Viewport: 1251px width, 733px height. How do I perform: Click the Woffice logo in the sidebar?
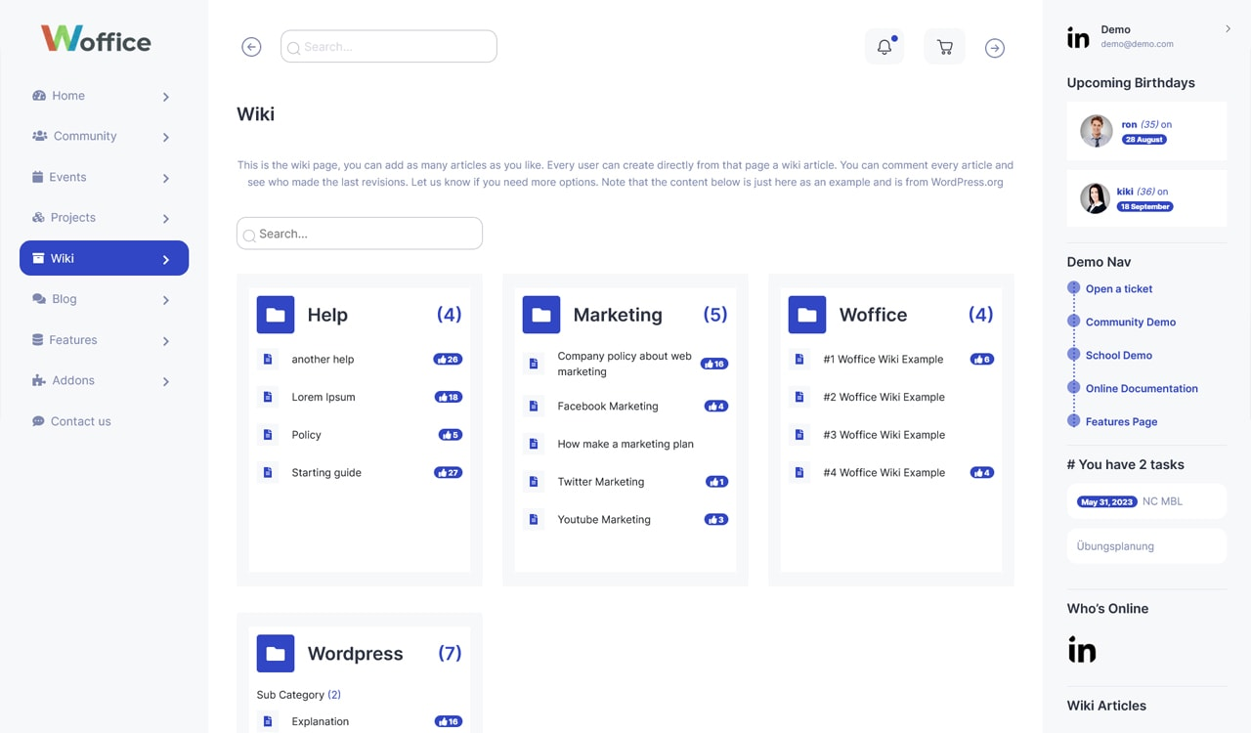(95, 39)
